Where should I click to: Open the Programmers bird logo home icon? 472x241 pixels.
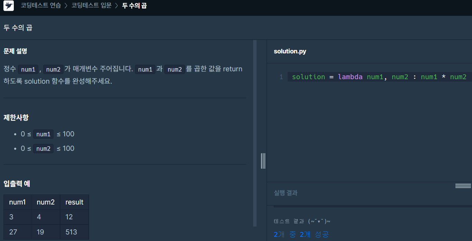tap(9, 6)
